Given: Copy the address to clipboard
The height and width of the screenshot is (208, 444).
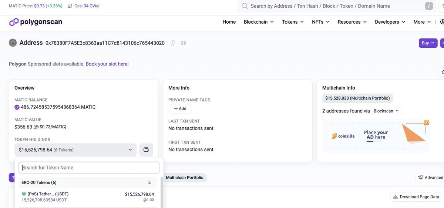Looking at the screenshot, I should tap(173, 43).
